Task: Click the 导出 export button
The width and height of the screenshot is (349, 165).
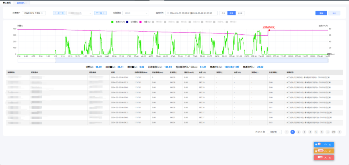Action: point(334,13)
